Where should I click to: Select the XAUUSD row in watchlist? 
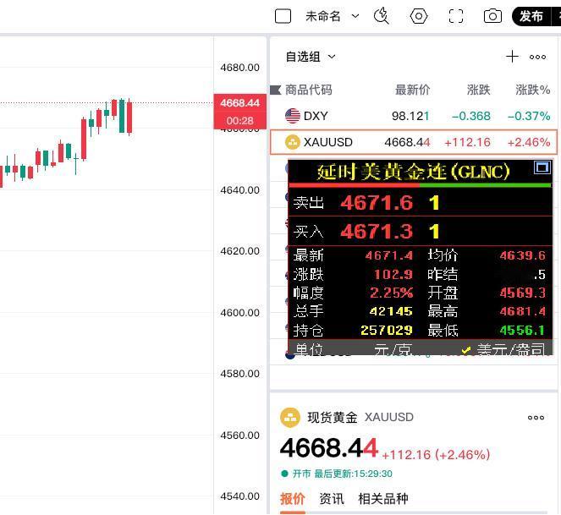pyautogui.click(x=414, y=142)
